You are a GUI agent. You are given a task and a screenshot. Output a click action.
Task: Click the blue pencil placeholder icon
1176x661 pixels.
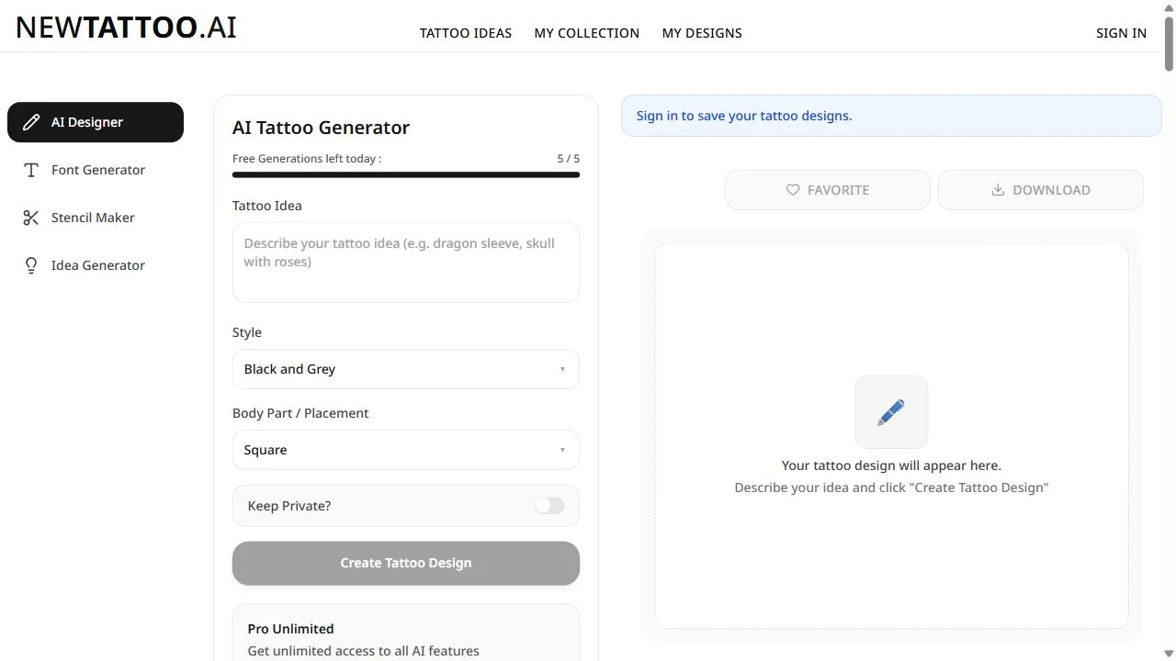click(x=891, y=412)
